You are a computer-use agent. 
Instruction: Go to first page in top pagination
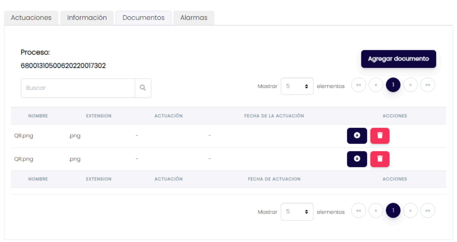point(359,85)
